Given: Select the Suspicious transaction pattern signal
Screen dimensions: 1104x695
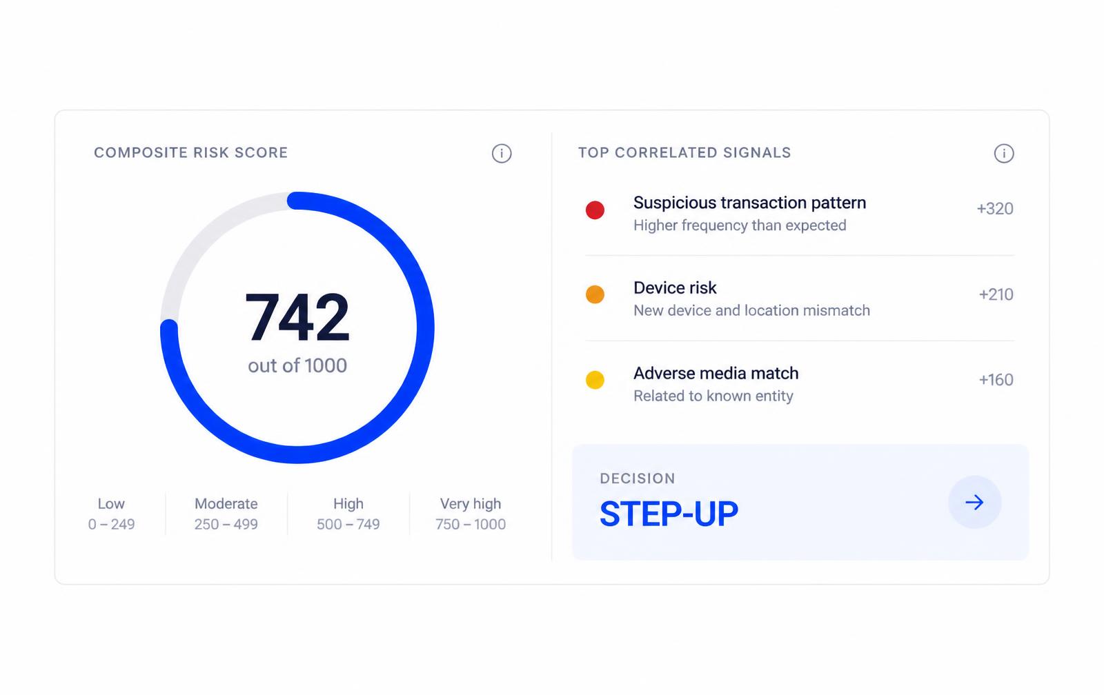Looking at the screenshot, I should [x=800, y=213].
